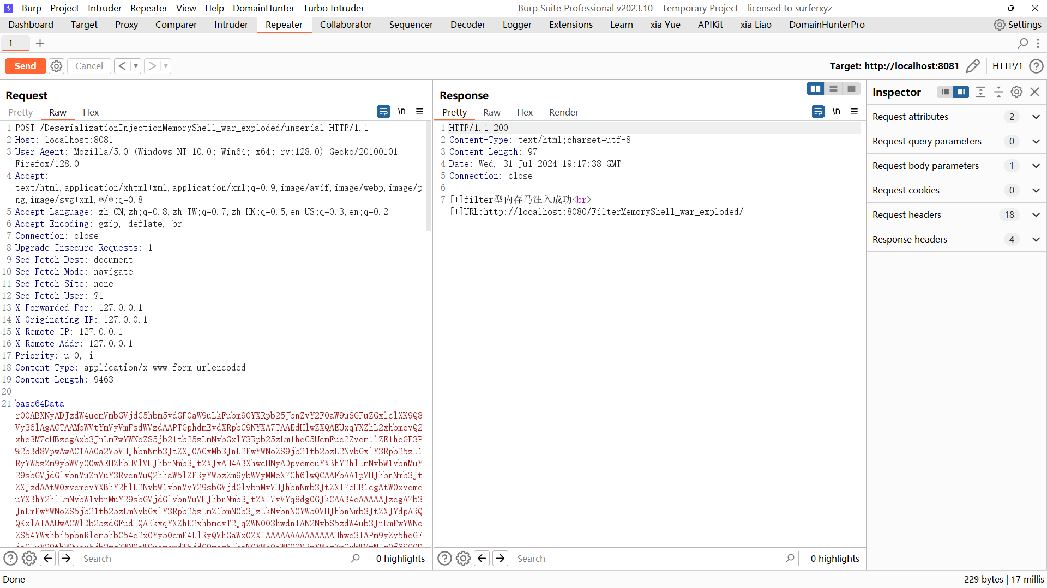The height and width of the screenshot is (588, 1047).
Task: Close the Inspector panel
Action: click(x=1034, y=92)
